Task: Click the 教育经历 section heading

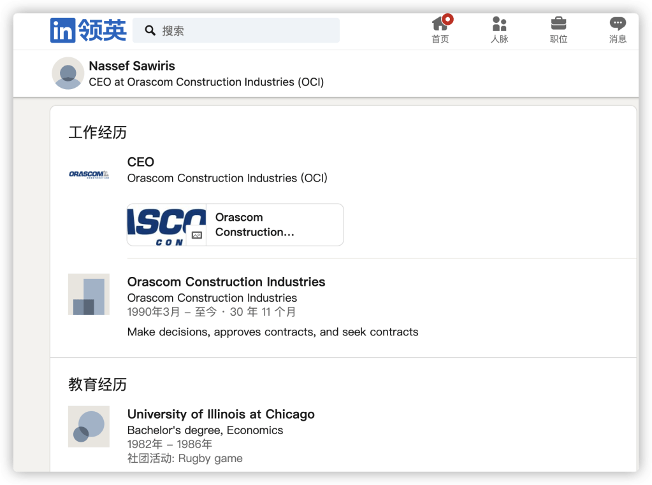Action: coord(98,384)
